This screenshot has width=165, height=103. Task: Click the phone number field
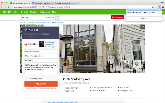(x=41, y=61)
